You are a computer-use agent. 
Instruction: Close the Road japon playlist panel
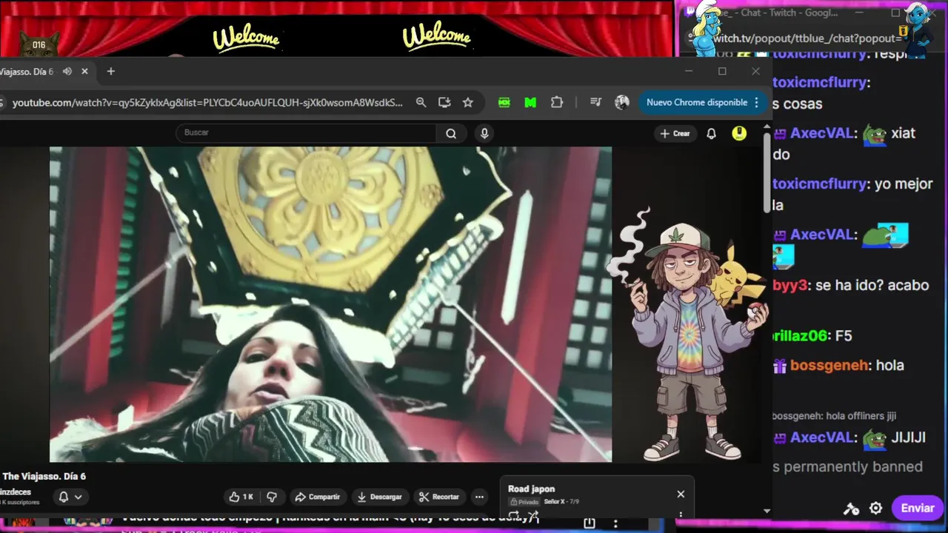(681, 495)
